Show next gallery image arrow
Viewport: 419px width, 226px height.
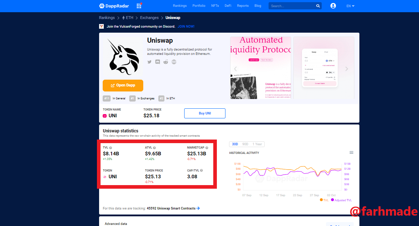click(346, 69)
